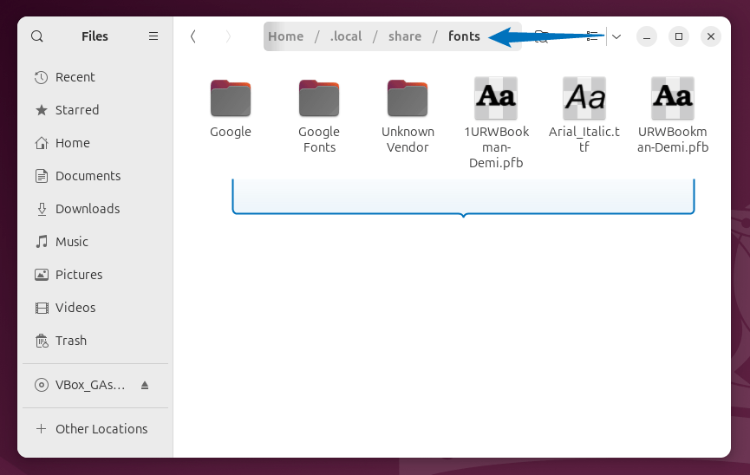Eject the VBox_GAs disc
The height and width of the screenshot is (475, 750).
(145, 385)
